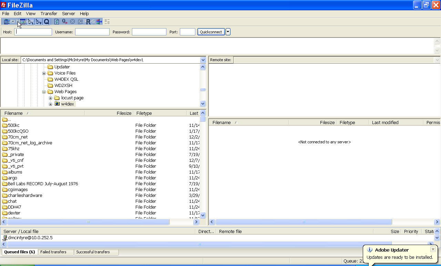Click the Adobe Updater balloon info icon
Screen dimensions: 441x266
(370, 250)
